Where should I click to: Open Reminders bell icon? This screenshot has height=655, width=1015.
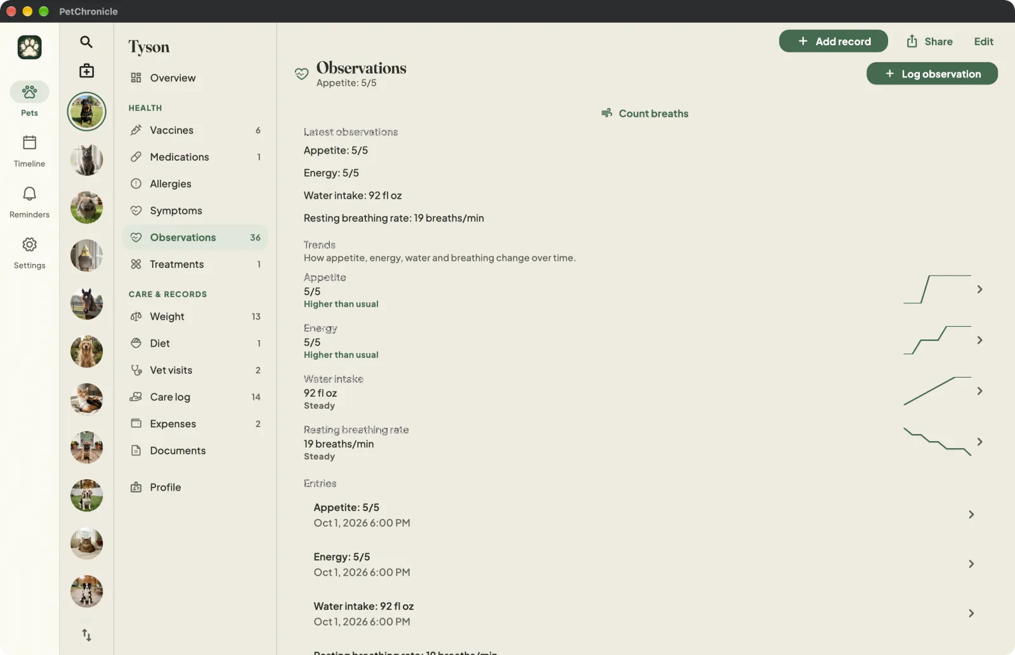pos(29,194)
